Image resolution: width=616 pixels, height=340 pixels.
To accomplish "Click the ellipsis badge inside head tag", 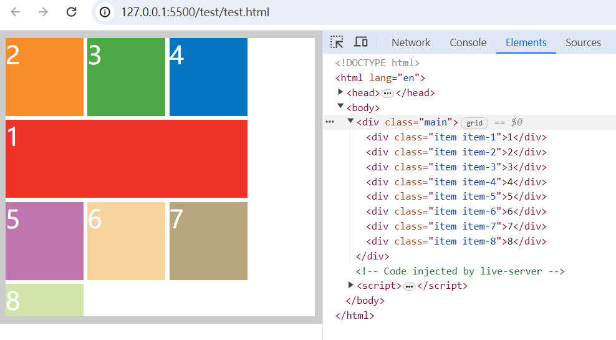I will click(388, 93).
